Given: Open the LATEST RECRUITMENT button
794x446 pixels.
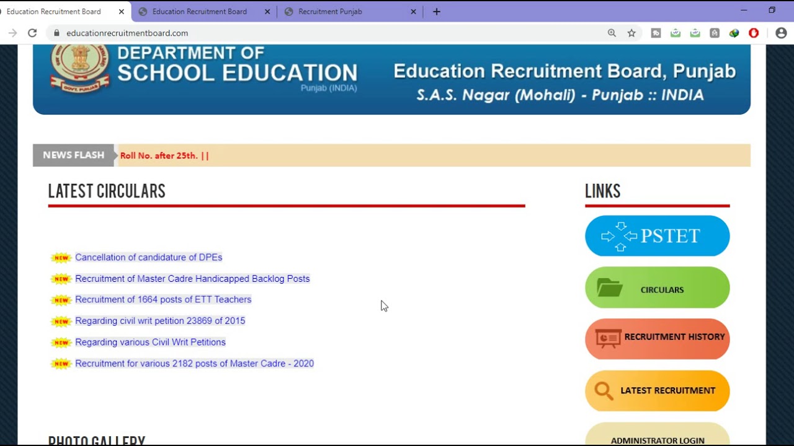Looking at the screenshot, I should click(x=658, y=391).
